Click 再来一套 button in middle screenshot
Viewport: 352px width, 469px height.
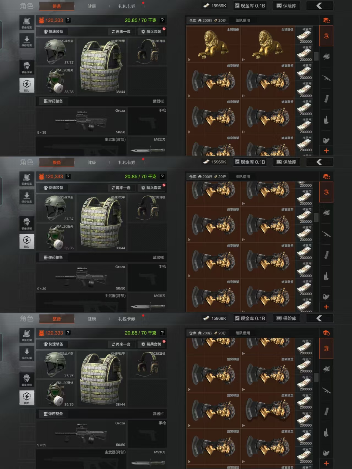point(121,188)
